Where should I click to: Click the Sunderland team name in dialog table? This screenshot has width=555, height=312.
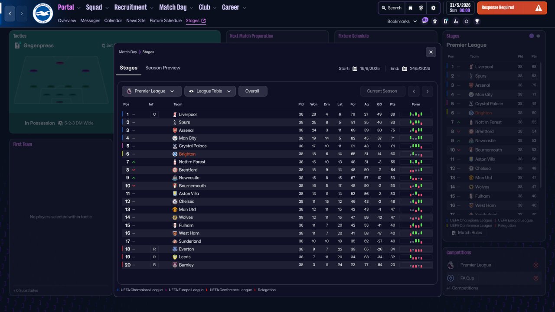(x=190, y=241)
